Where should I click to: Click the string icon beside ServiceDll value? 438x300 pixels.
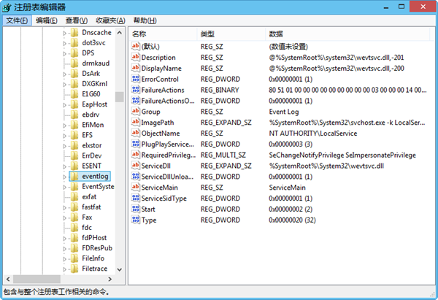[x=136, y=166]
